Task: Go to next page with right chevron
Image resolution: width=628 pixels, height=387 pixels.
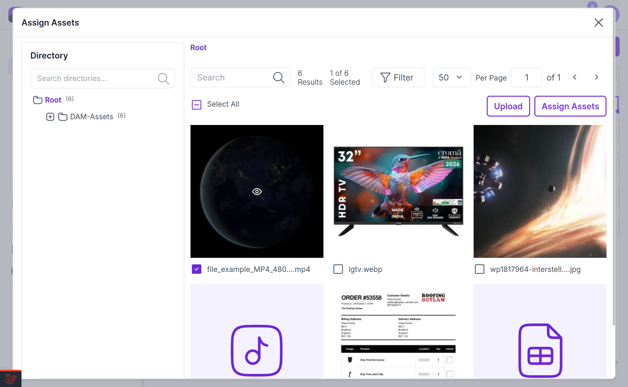Action: [596, 77]
